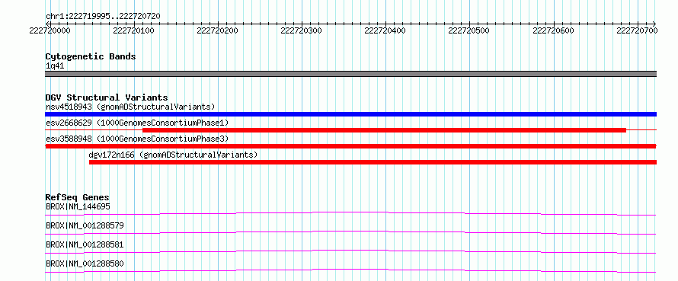Click the BROX|NM_001288579 gene label
This screenshot has height=281, width=678.
pos(85,225)
